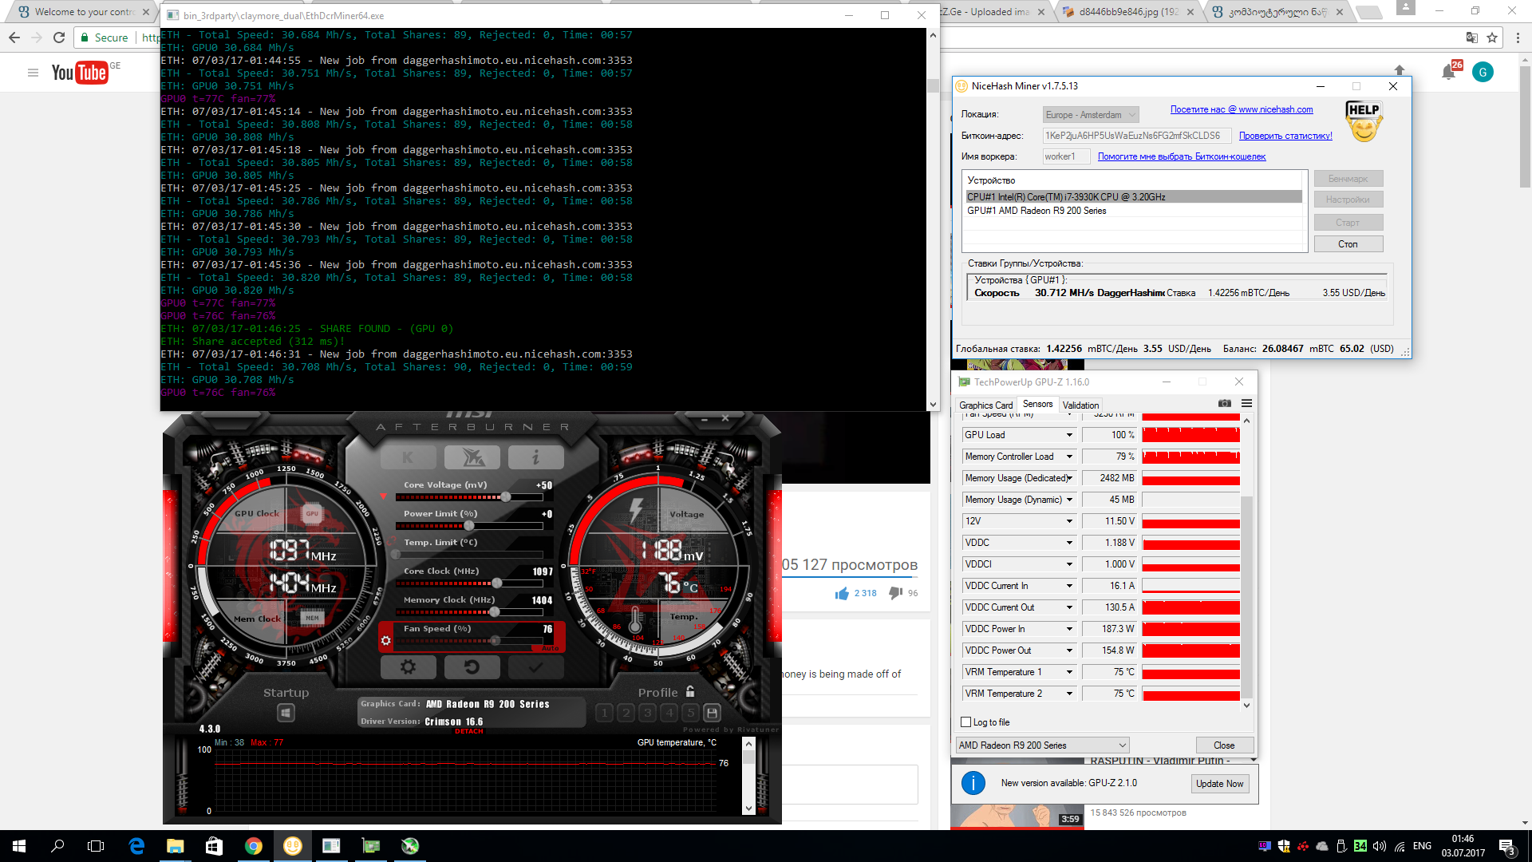This screenshot has width=1532, height=862.
Task: Open Afterburner settings gear button
Action: coord(408,667)
